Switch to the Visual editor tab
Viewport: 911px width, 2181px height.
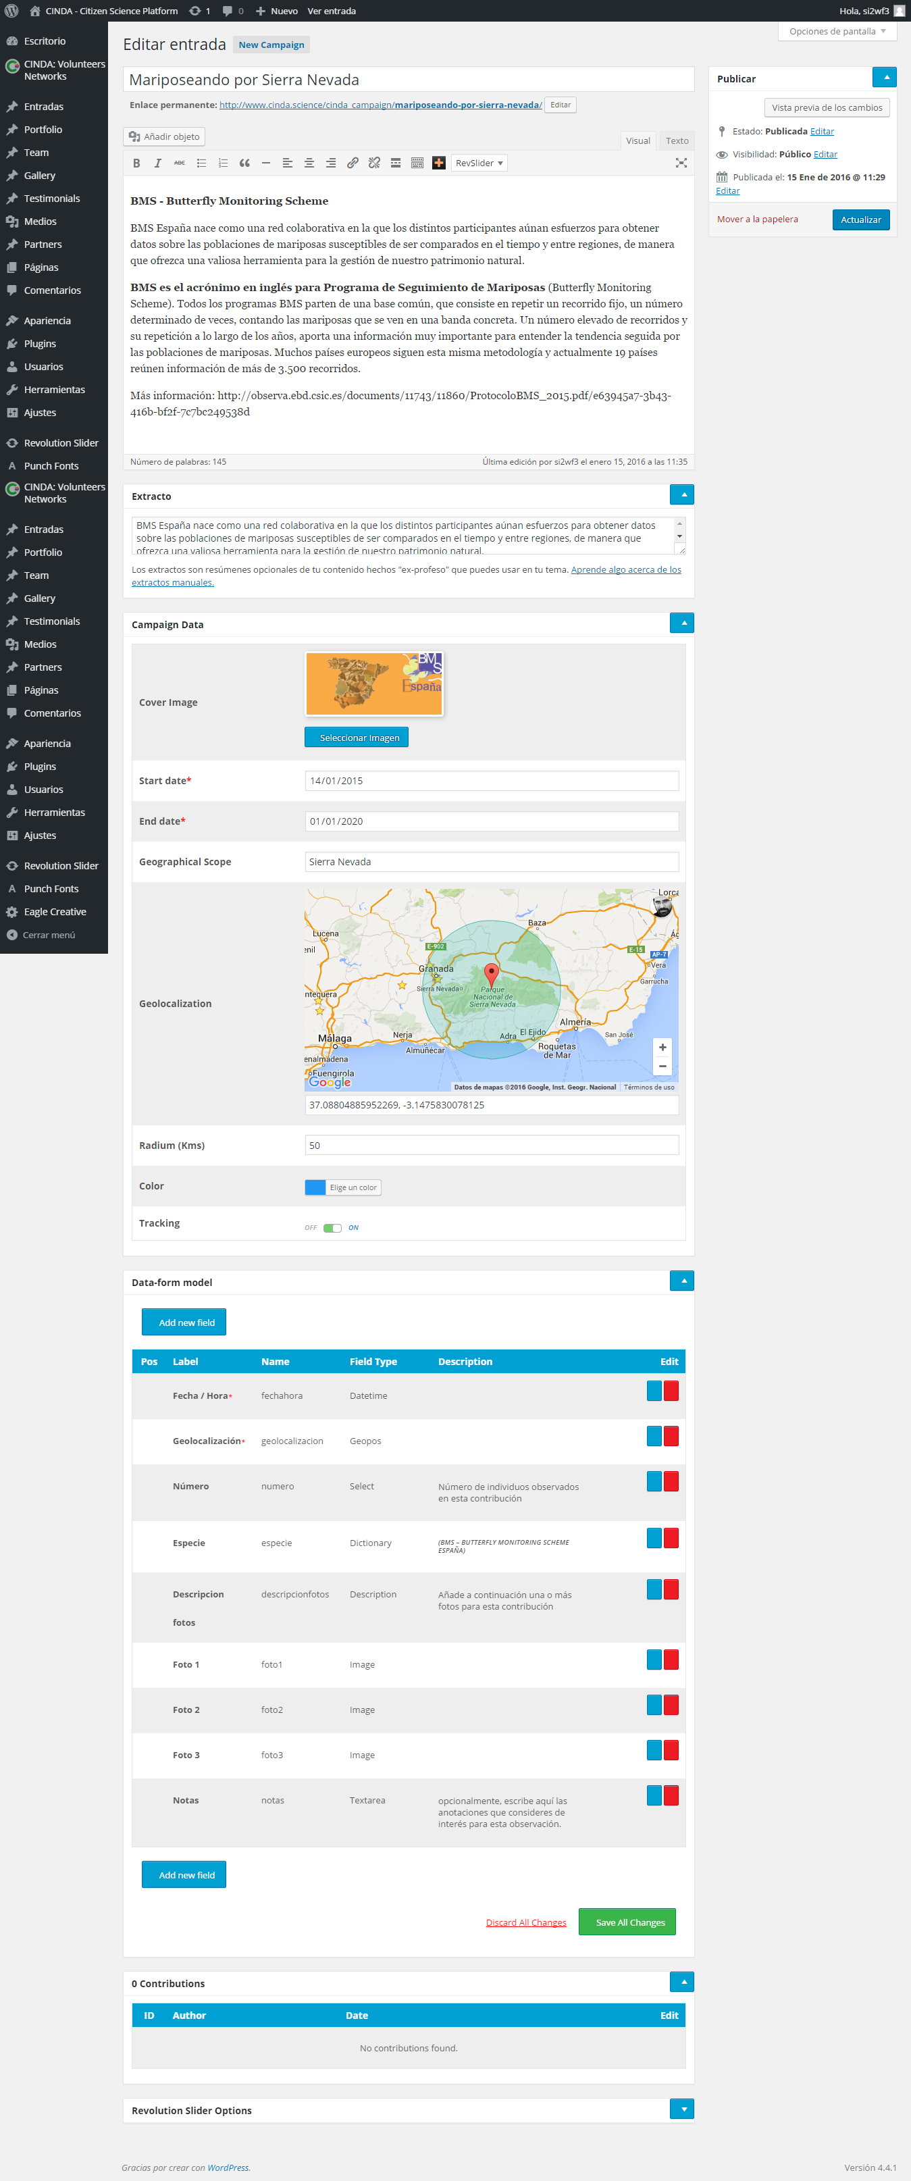click(638, 140)
